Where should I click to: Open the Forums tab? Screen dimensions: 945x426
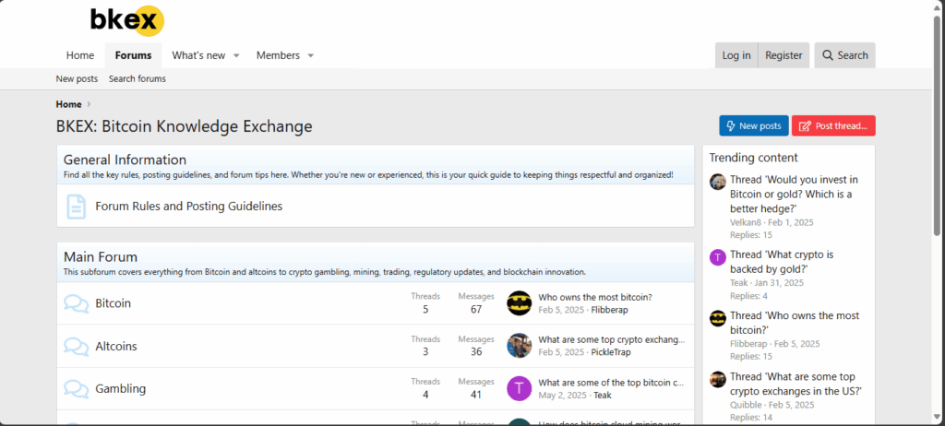pyautogui.click(x=133, y=55)
